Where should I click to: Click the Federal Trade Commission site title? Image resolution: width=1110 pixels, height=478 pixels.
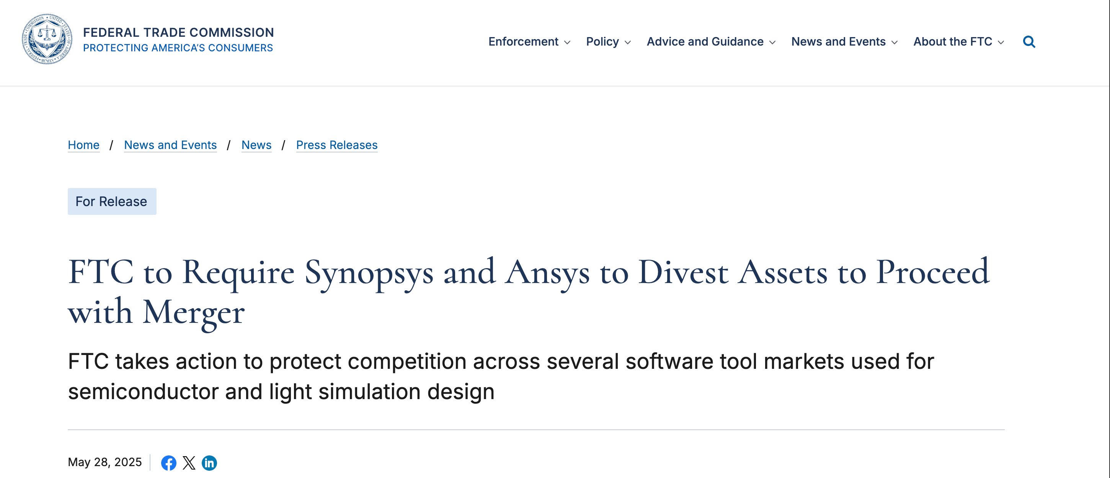tap(178, 33)
